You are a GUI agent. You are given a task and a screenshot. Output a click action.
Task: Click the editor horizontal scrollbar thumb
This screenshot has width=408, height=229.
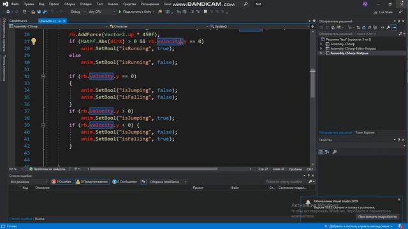[154, 169]
